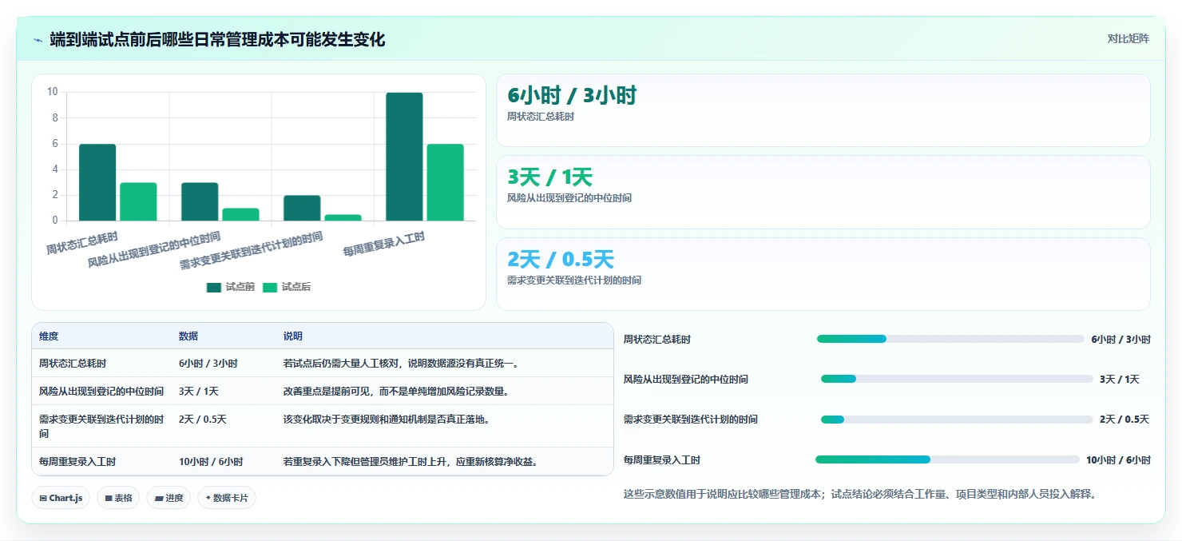Click the 试点后 bar for 风险从出现到登记的中位时间
Screen dimensions: 1182x541
[x=240, y=214]
